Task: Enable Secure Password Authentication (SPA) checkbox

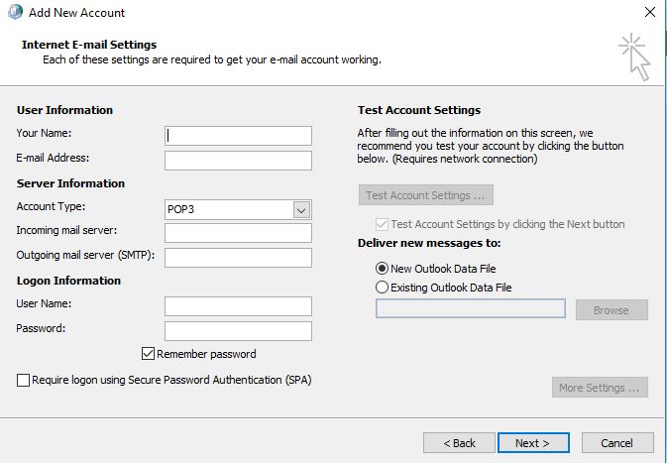Action: (x=24, y=380)
